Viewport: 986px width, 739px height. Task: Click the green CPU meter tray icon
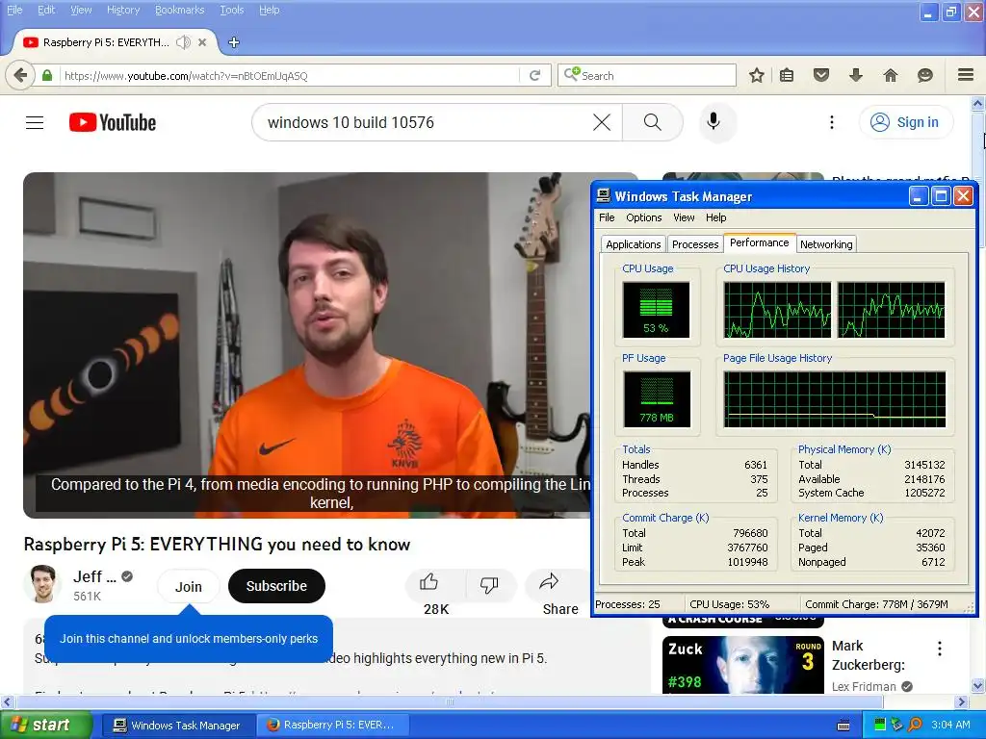[x=880, y=725]
